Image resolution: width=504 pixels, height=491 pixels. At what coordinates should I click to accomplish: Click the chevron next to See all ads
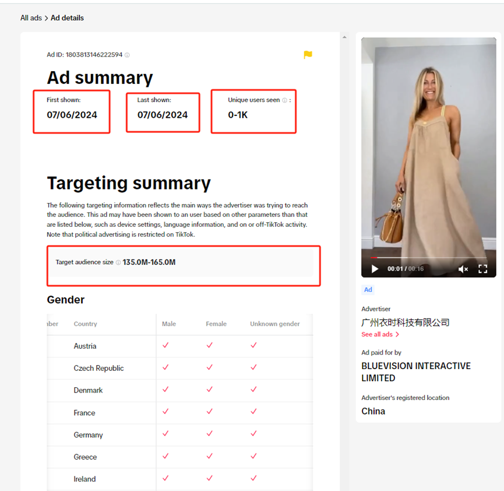point(397,334)
